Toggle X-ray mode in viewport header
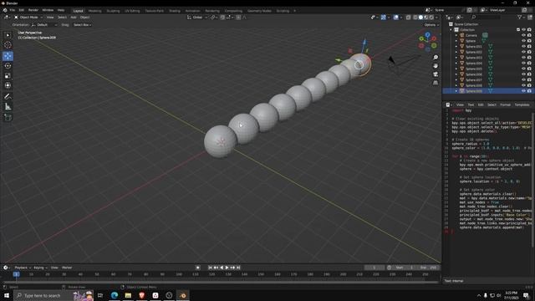This screenshot has width=535, height=301. point(408,17)
